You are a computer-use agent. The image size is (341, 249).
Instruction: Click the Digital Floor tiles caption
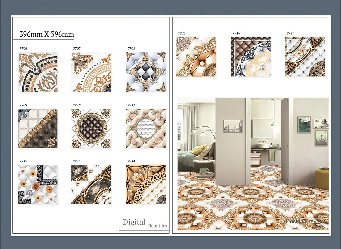[144, 223]
